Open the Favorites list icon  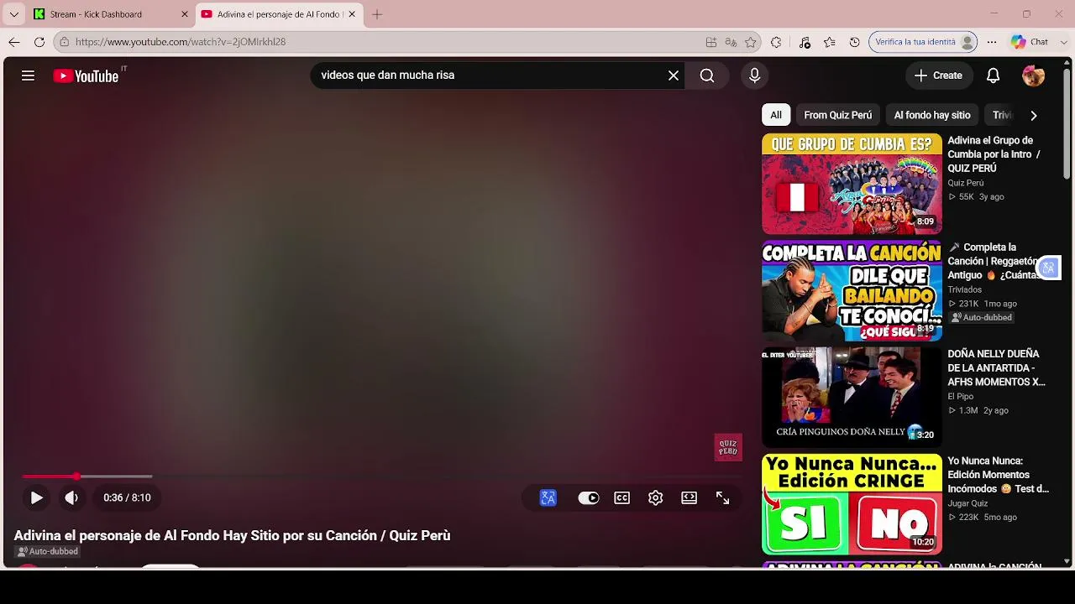[x=830, y=42]
